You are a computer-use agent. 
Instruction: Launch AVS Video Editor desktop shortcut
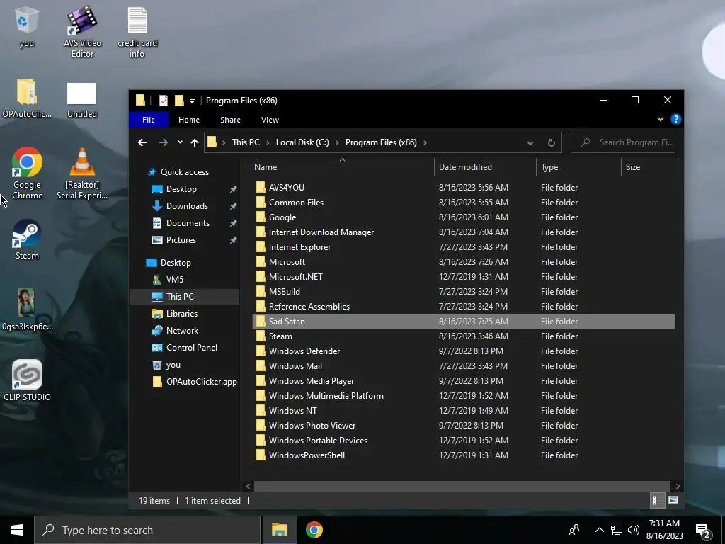click(x=82, y=31)
